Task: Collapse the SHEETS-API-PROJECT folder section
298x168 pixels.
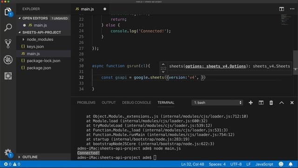Action: tap(20, 32)
